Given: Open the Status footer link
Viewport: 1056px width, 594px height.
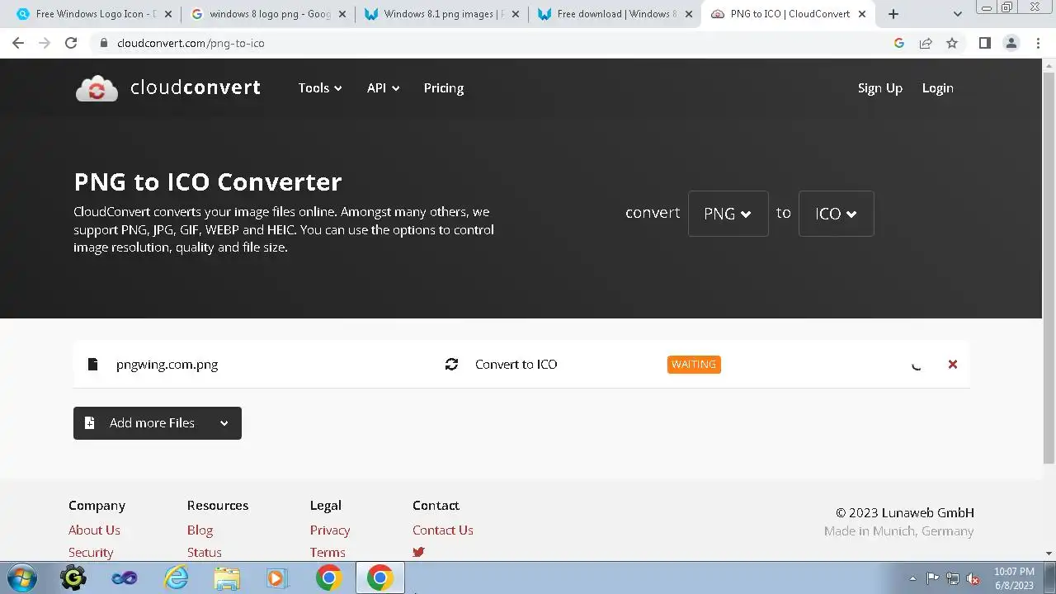Looking at the screenshot, I should 204,552.
